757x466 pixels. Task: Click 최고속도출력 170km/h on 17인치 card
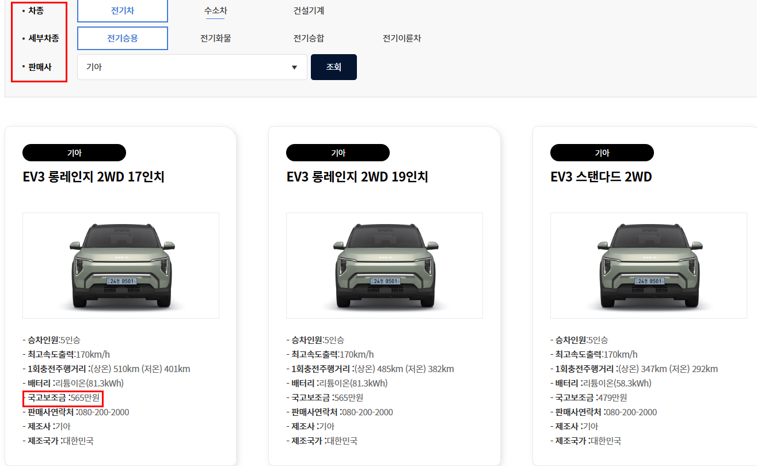point(66,354)
